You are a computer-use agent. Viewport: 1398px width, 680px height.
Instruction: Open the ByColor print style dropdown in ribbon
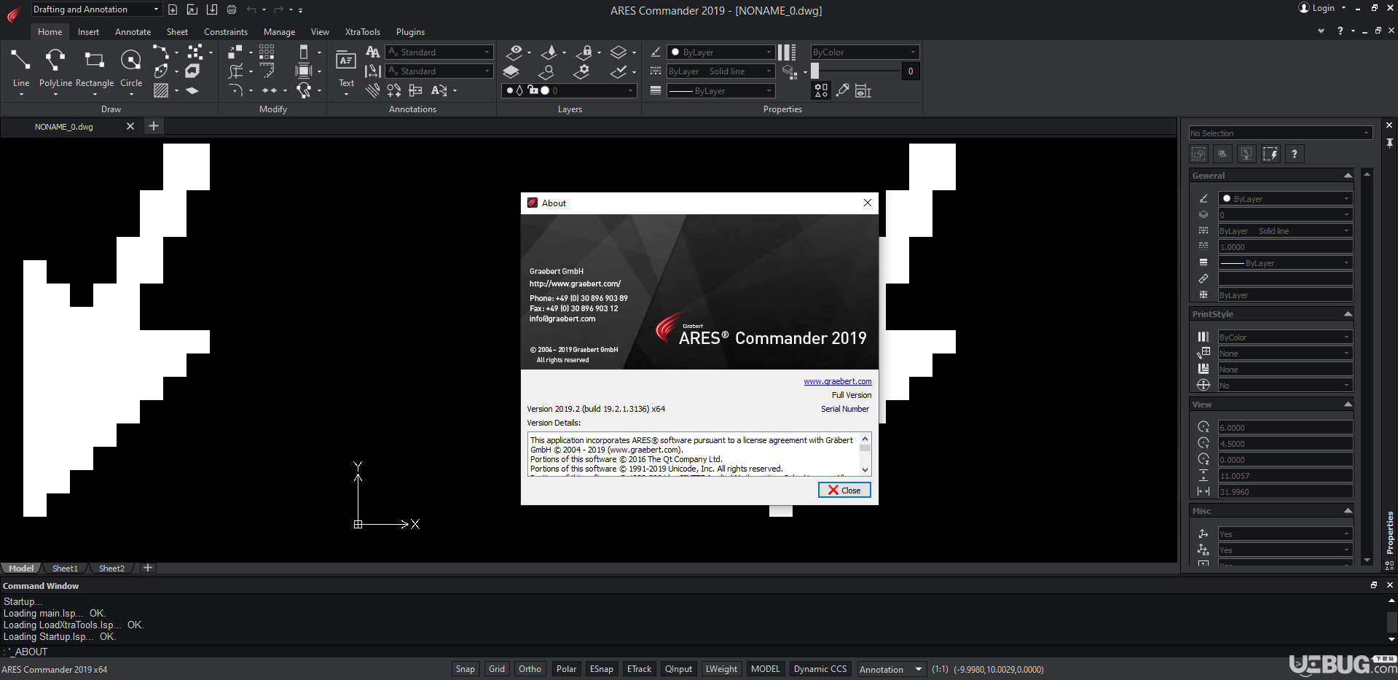tap(865, 52)
